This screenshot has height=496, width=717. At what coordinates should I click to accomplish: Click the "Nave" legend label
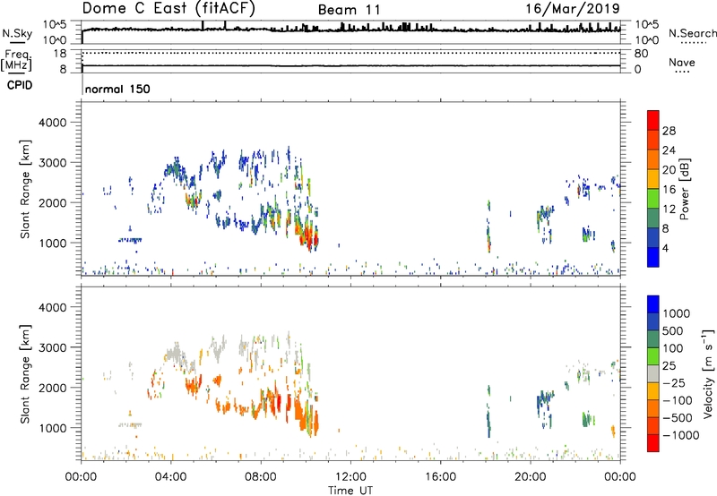(682, 62)
